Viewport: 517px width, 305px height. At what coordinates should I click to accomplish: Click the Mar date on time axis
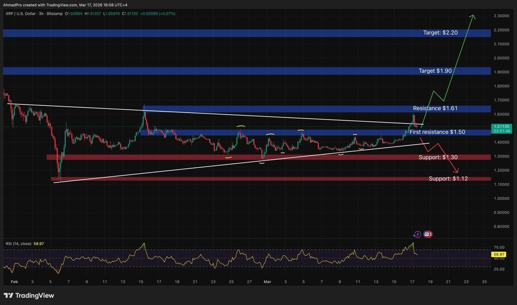[x=267, y=282]
